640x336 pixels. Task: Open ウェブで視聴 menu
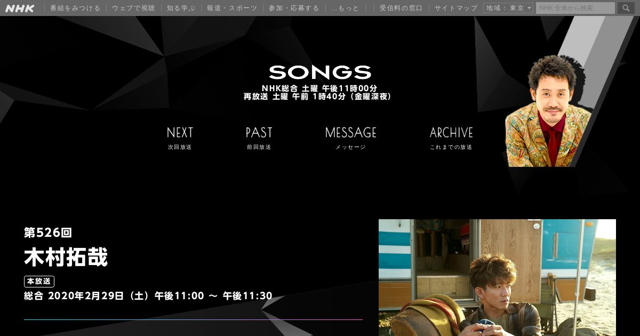pyautogui.click(x=133, y=8)
